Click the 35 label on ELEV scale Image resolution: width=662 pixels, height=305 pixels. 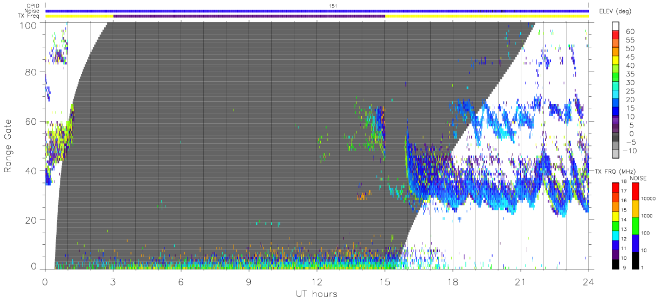pyautogui.click(x=630, y=74)
